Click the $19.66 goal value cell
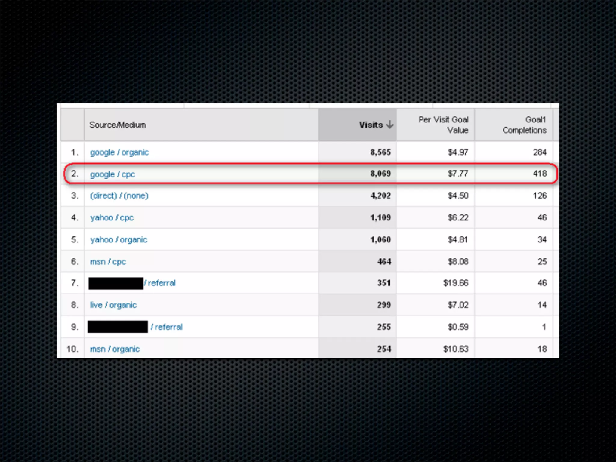Image resolution: width=616 pixels, height=462 pixels. [455, 283]
